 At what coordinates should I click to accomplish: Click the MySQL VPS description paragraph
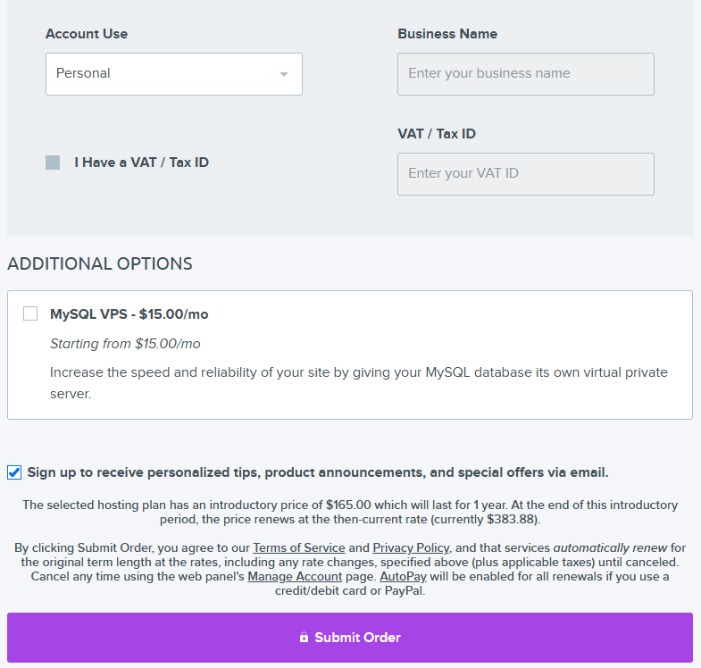click(359, 383)
